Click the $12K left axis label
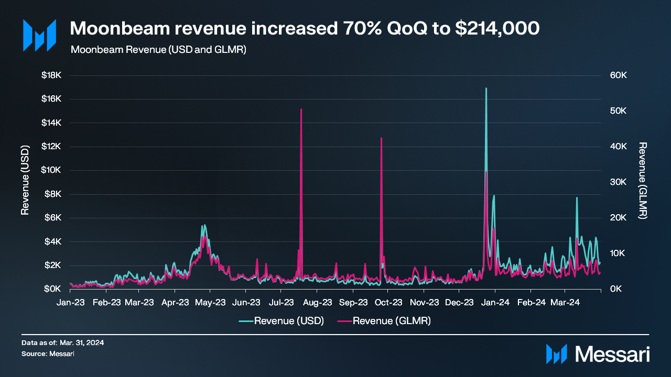This screenshot has height=377, width=671. [52, 147]
